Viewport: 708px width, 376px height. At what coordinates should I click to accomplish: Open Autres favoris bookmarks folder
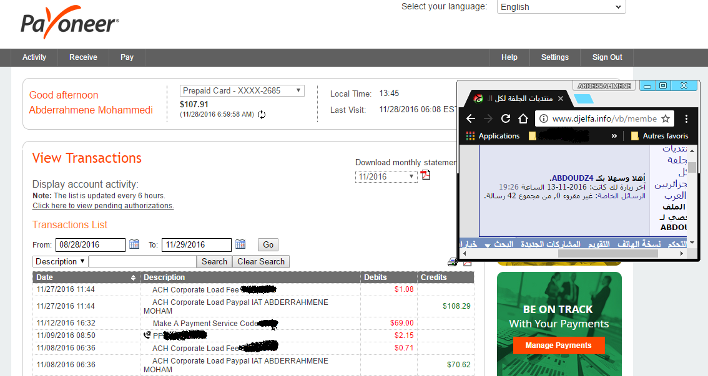click(x=659, y=136)
